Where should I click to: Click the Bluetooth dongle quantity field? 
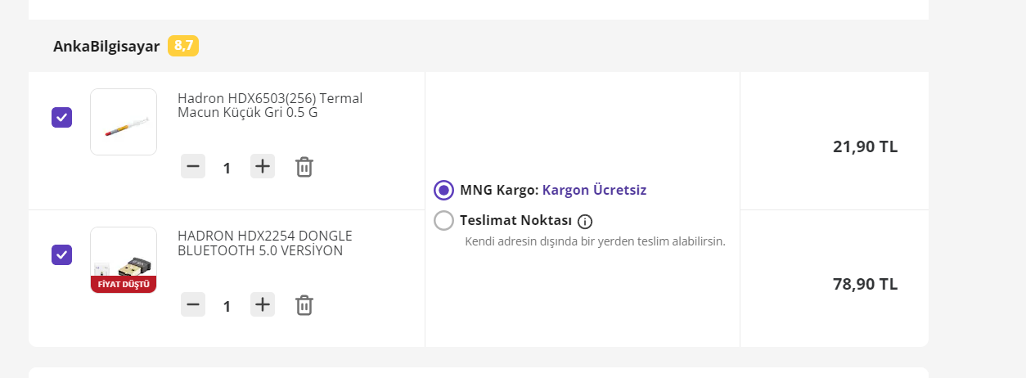coord(227,306)
